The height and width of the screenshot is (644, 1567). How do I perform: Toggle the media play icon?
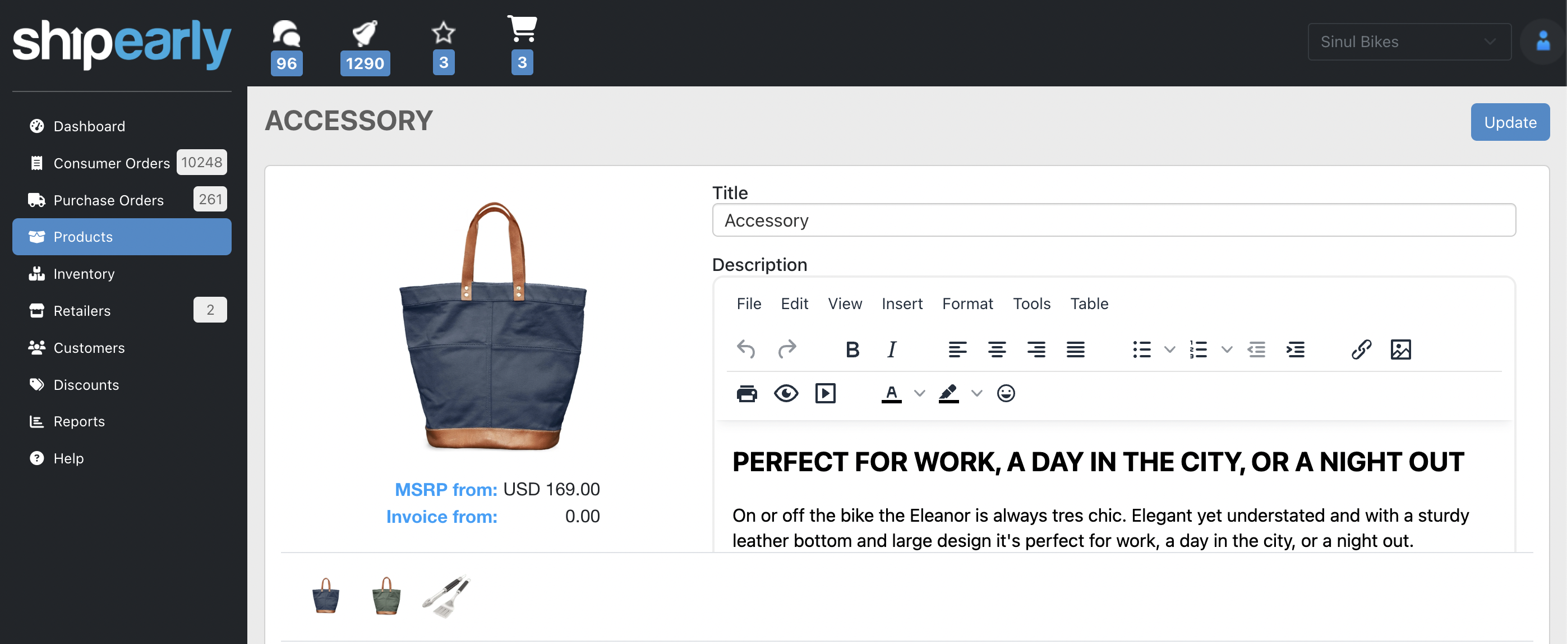824,392
